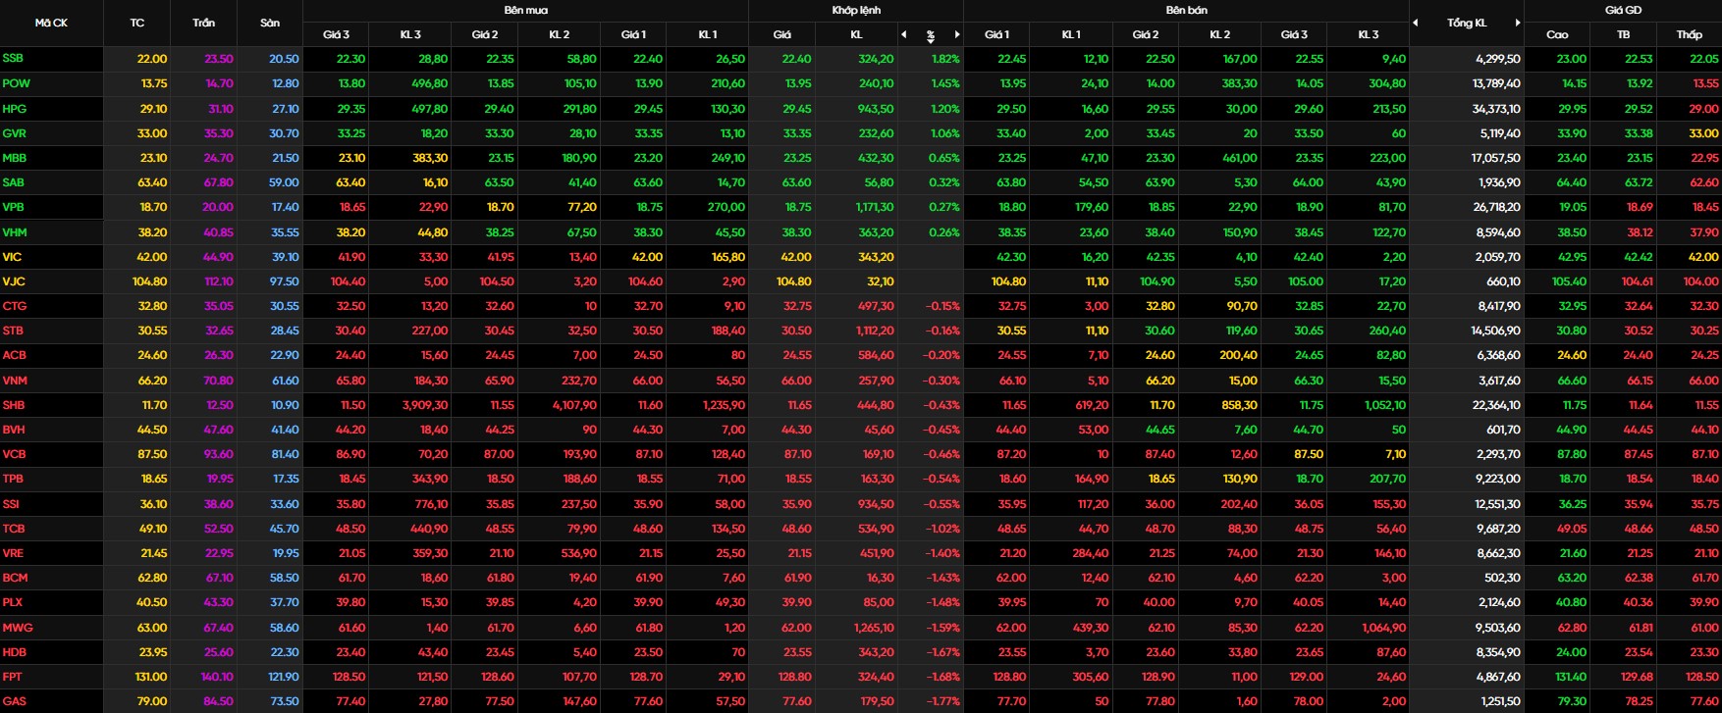Click the Sàn column header
Screen dimensions: 1722x713
270,23
